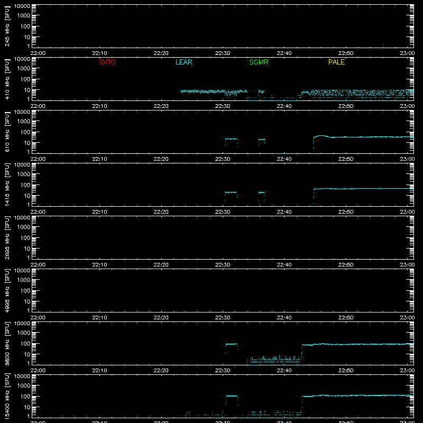
Task: Click 22:30 time label below 245 MHz plot
Action: coord(223,53)
